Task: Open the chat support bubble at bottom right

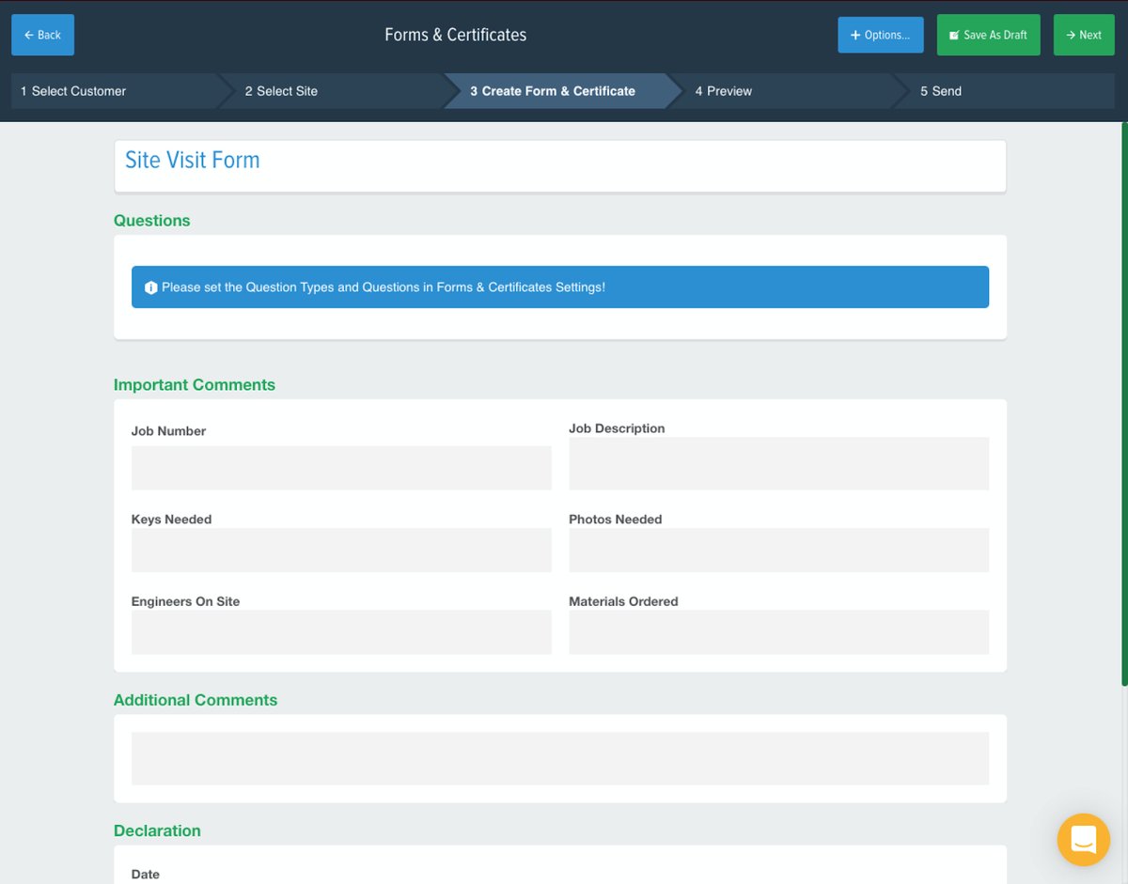Action: click(1083, 840)
